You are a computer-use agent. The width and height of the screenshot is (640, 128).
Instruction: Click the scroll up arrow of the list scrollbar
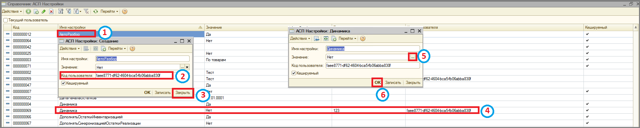(636, 27)
